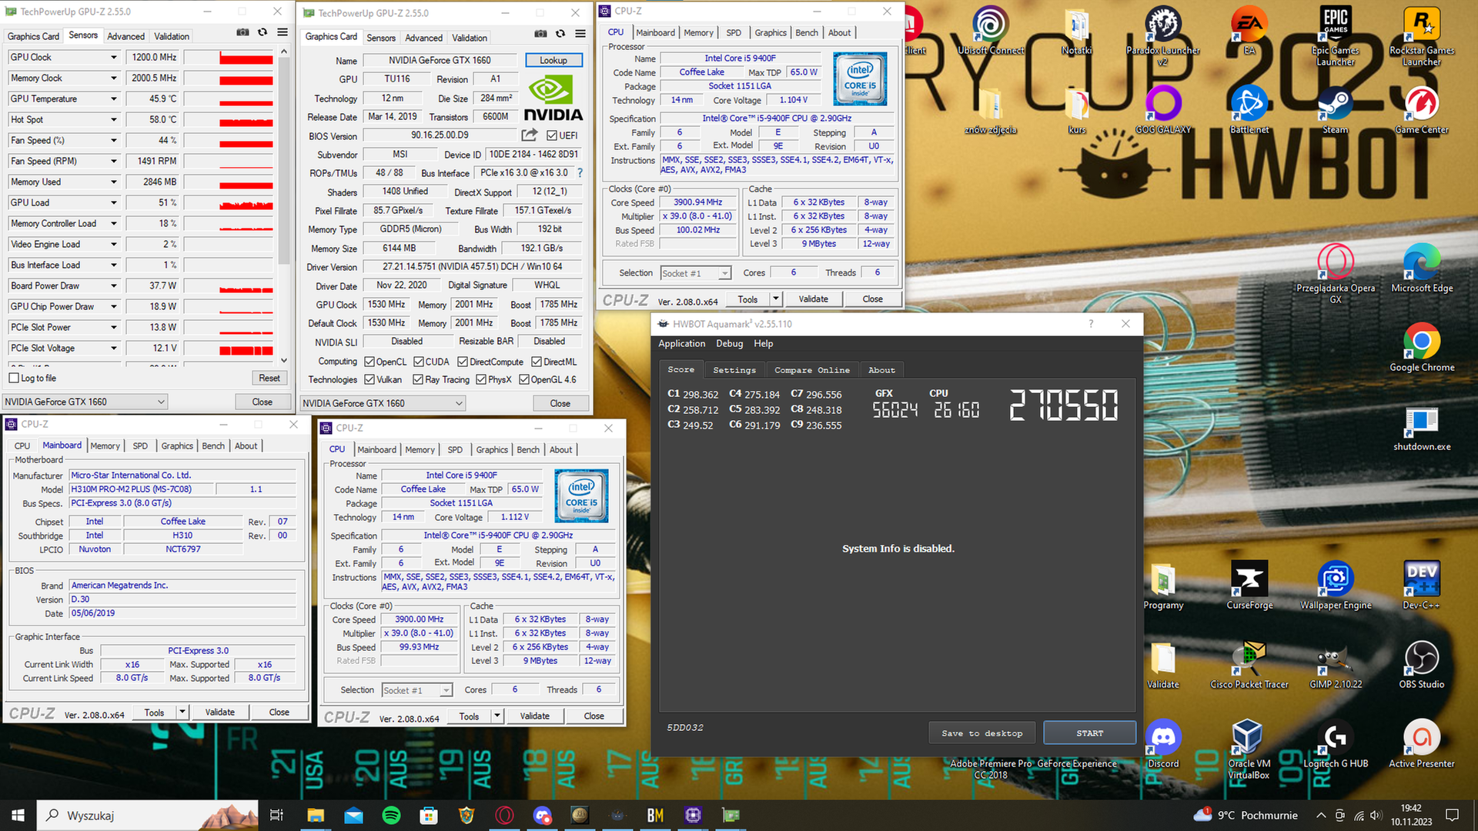The image size is (1478, 831).
Task: Expand Memory Clock sensor dropdown
Action: pos(114,78)
